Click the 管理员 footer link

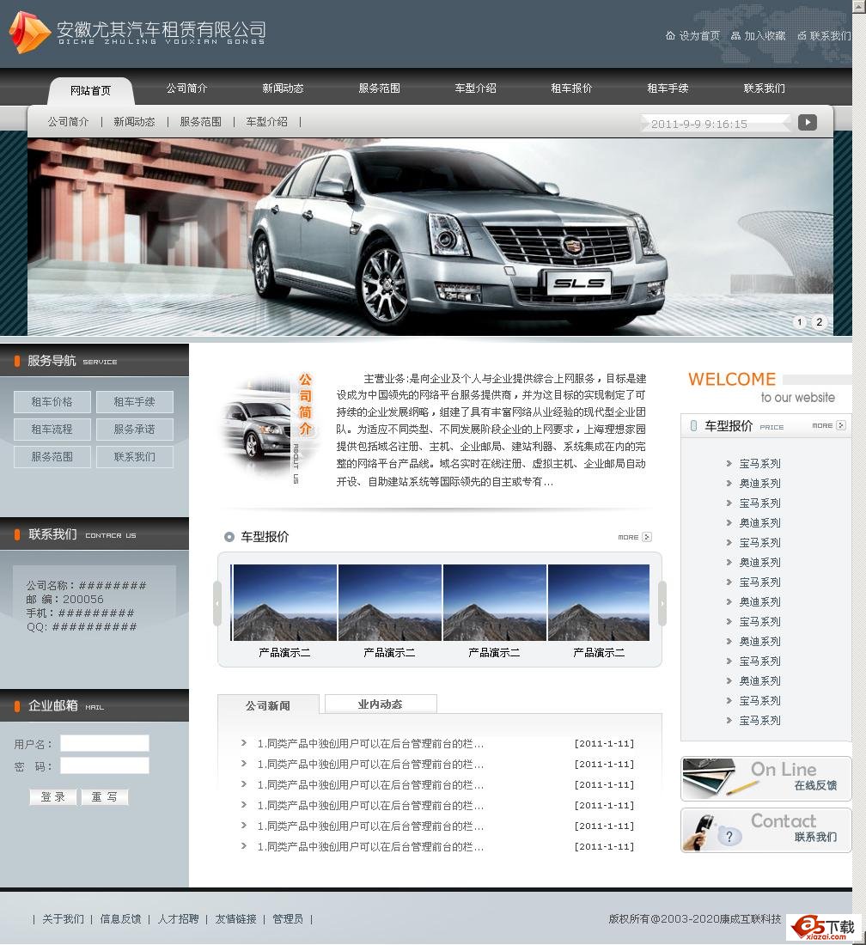[288, 918]
